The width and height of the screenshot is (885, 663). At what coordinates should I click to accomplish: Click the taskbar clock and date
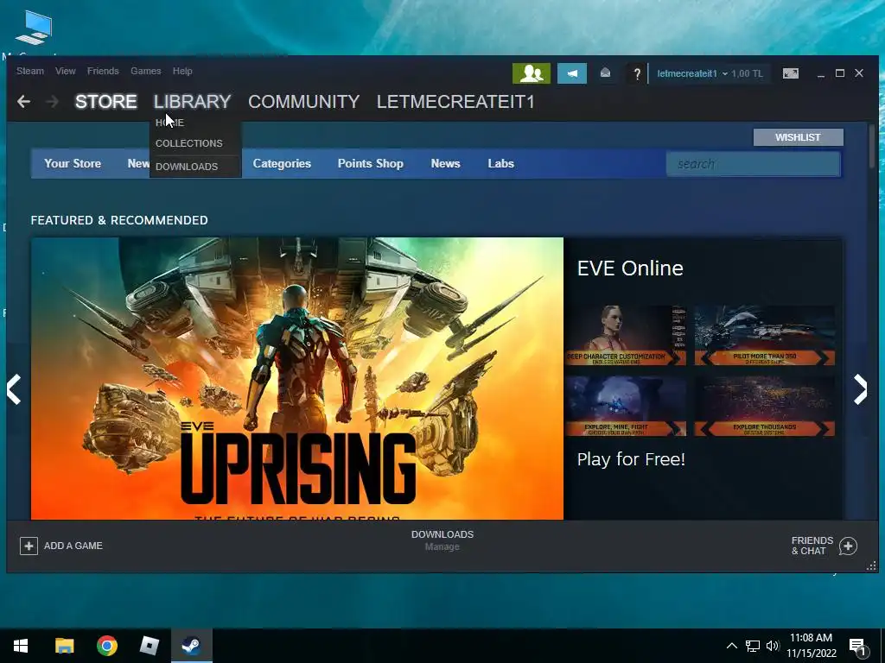point(811,646)
